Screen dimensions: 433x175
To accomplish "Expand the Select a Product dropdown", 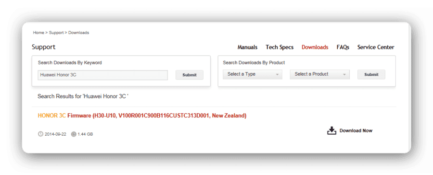I will pos(320,74).
